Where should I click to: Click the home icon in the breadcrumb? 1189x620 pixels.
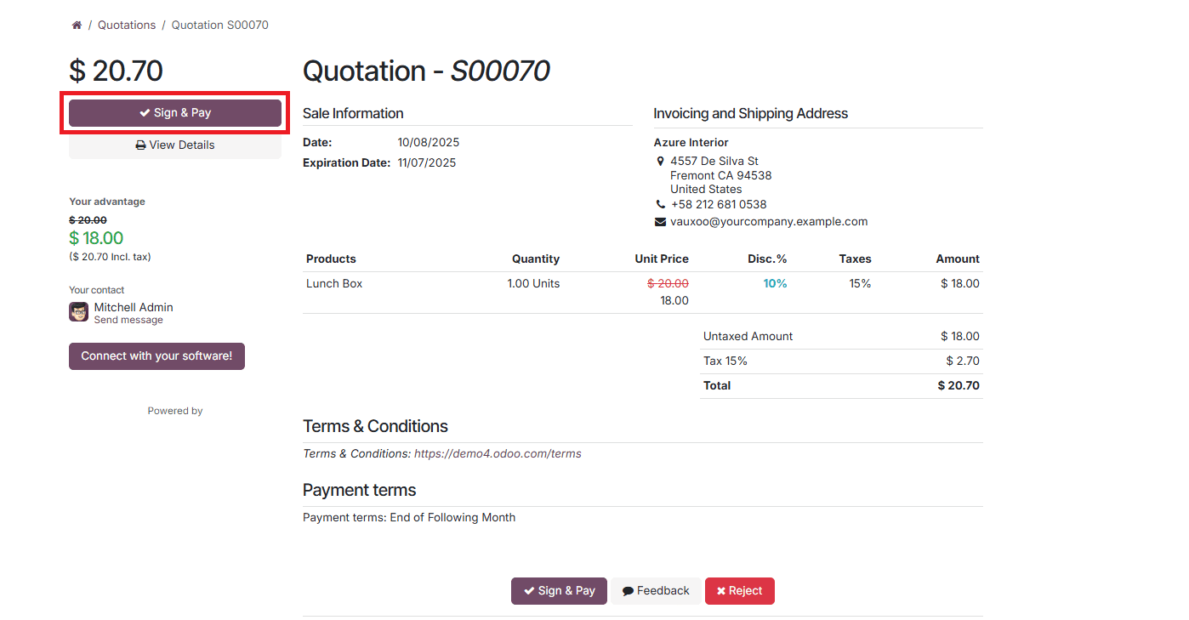pos(77,26)
